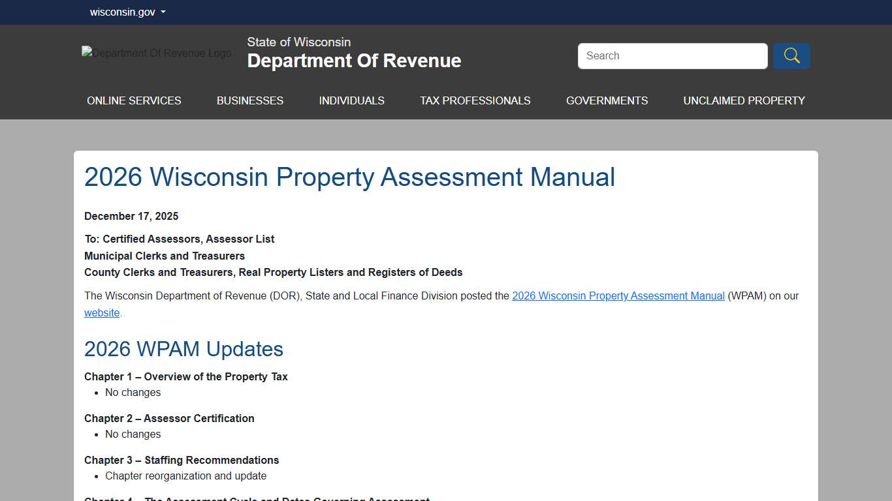Click the magnifying glass search icon
This screenshot has width=892, height=501.
tap(791, 56)
